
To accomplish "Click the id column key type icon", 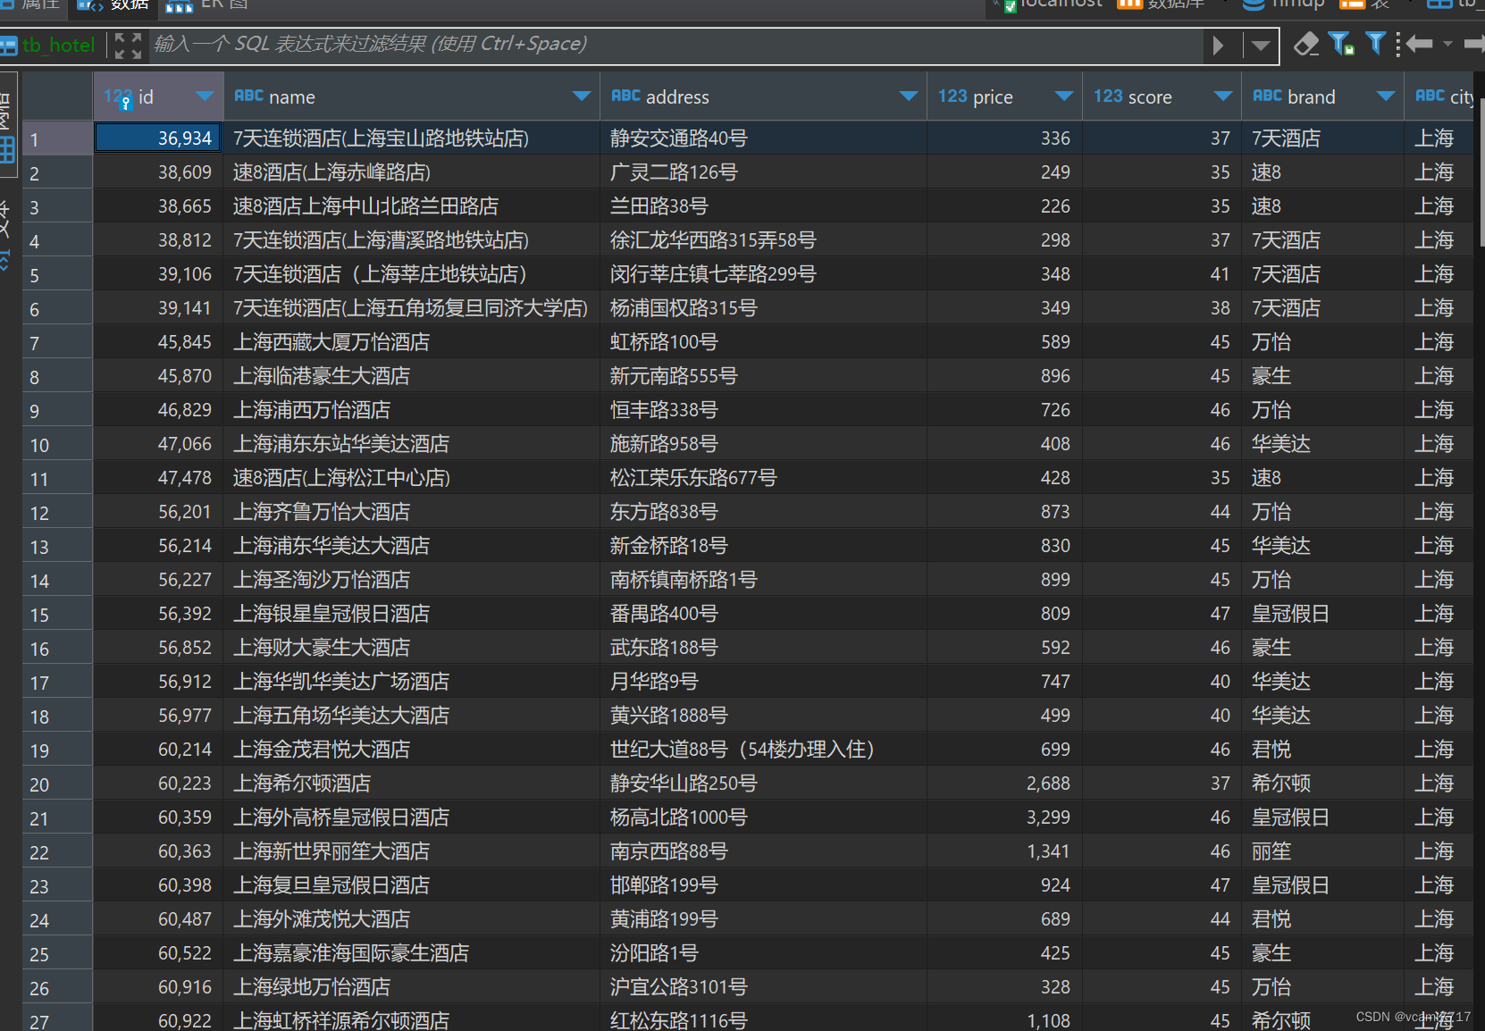I will (118, 97).
